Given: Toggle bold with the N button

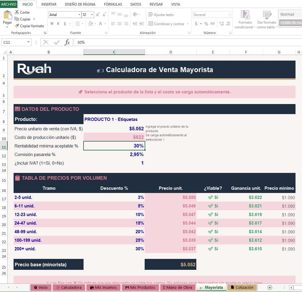Looking at the screenshot, I should [52, 24].
